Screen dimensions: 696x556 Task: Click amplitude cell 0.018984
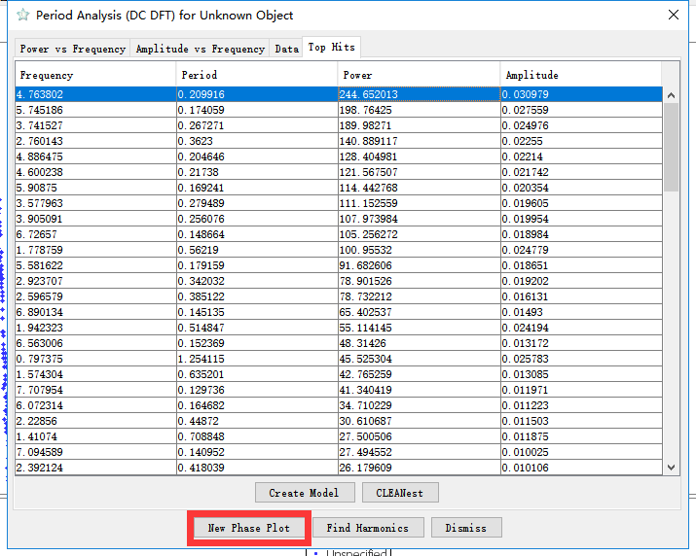581,234
